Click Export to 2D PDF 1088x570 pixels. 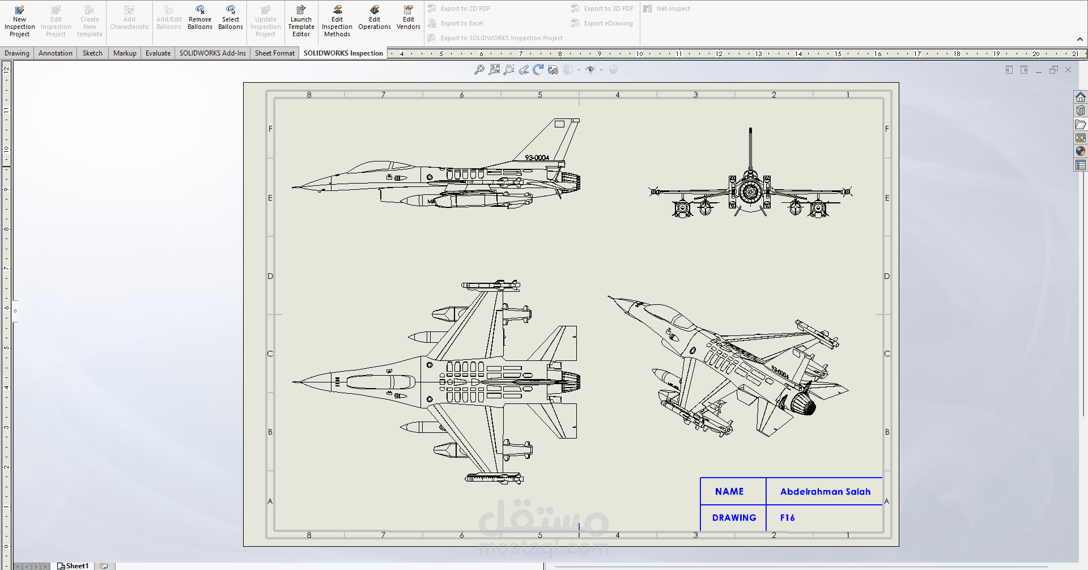[x=459, y=8]
